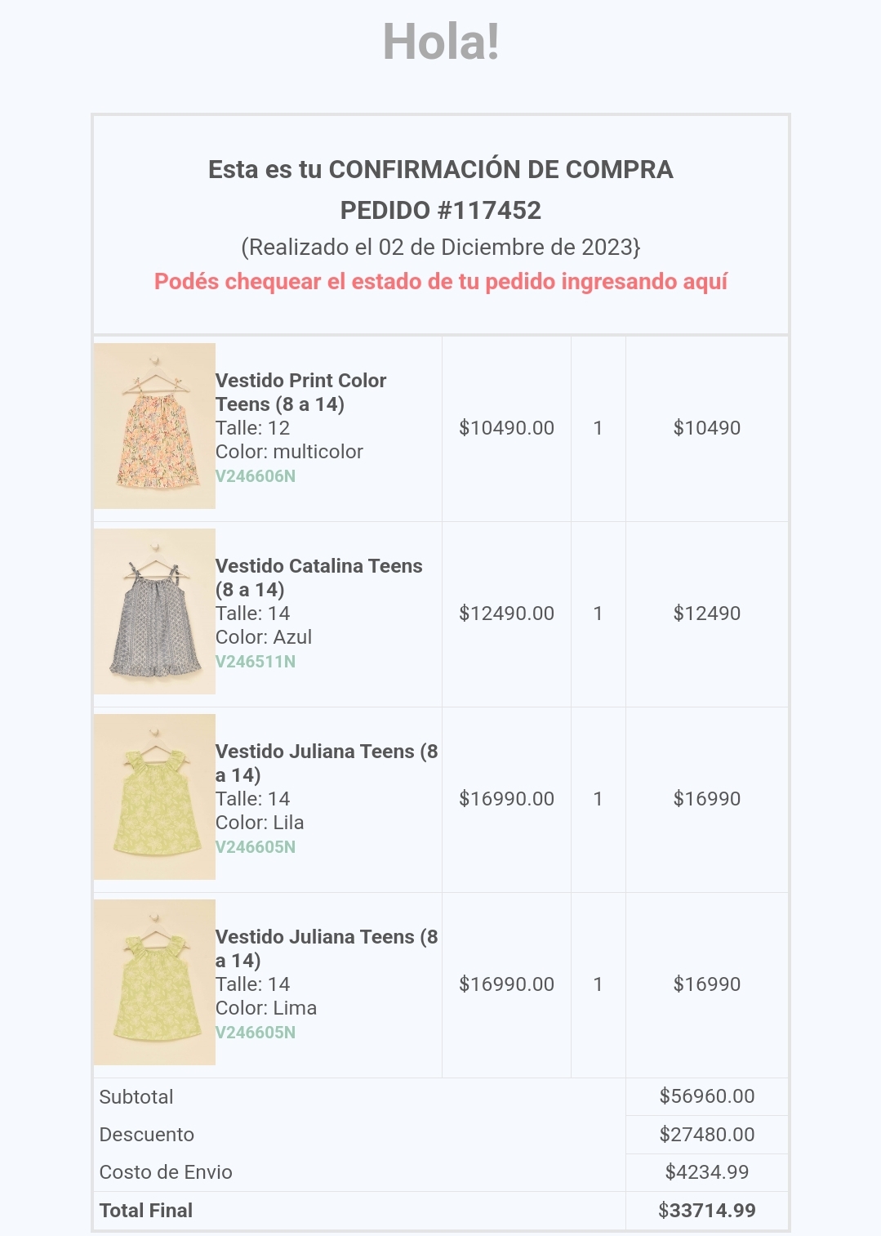Click the Vestido Print Color dress thumbnail
Image resolution: width=881 pixels, height=1236 pixels.
(154, 426)
